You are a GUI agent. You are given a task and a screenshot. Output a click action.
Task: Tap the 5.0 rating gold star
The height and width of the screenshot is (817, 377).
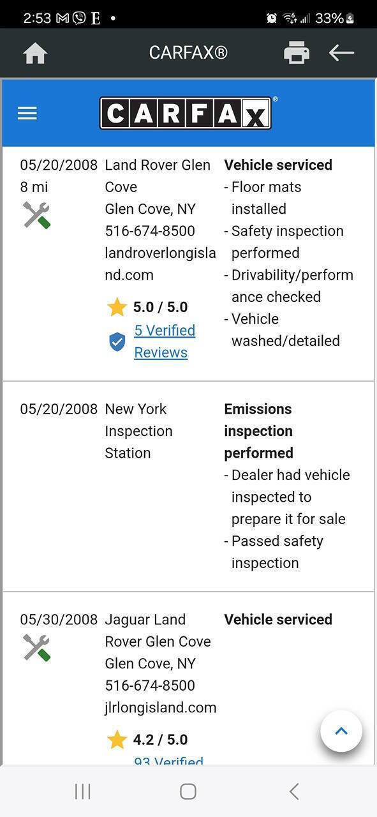(117, 308)
